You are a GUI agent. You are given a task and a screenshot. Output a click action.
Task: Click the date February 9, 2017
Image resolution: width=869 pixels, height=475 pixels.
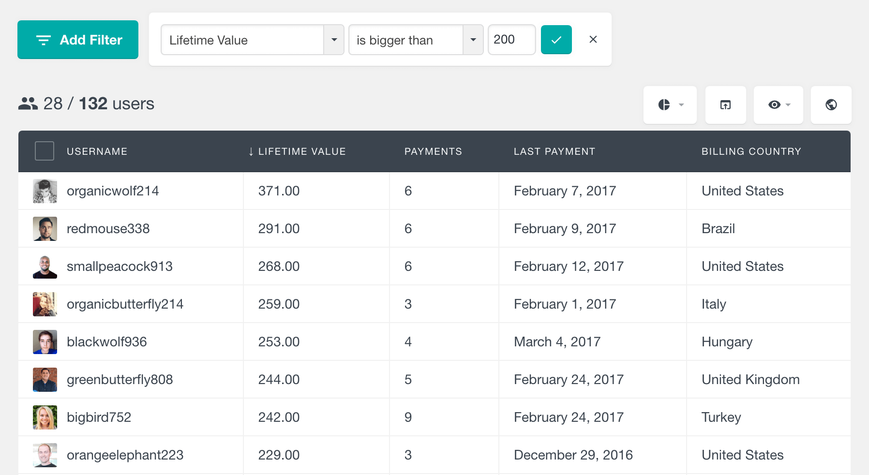[565, 229]
